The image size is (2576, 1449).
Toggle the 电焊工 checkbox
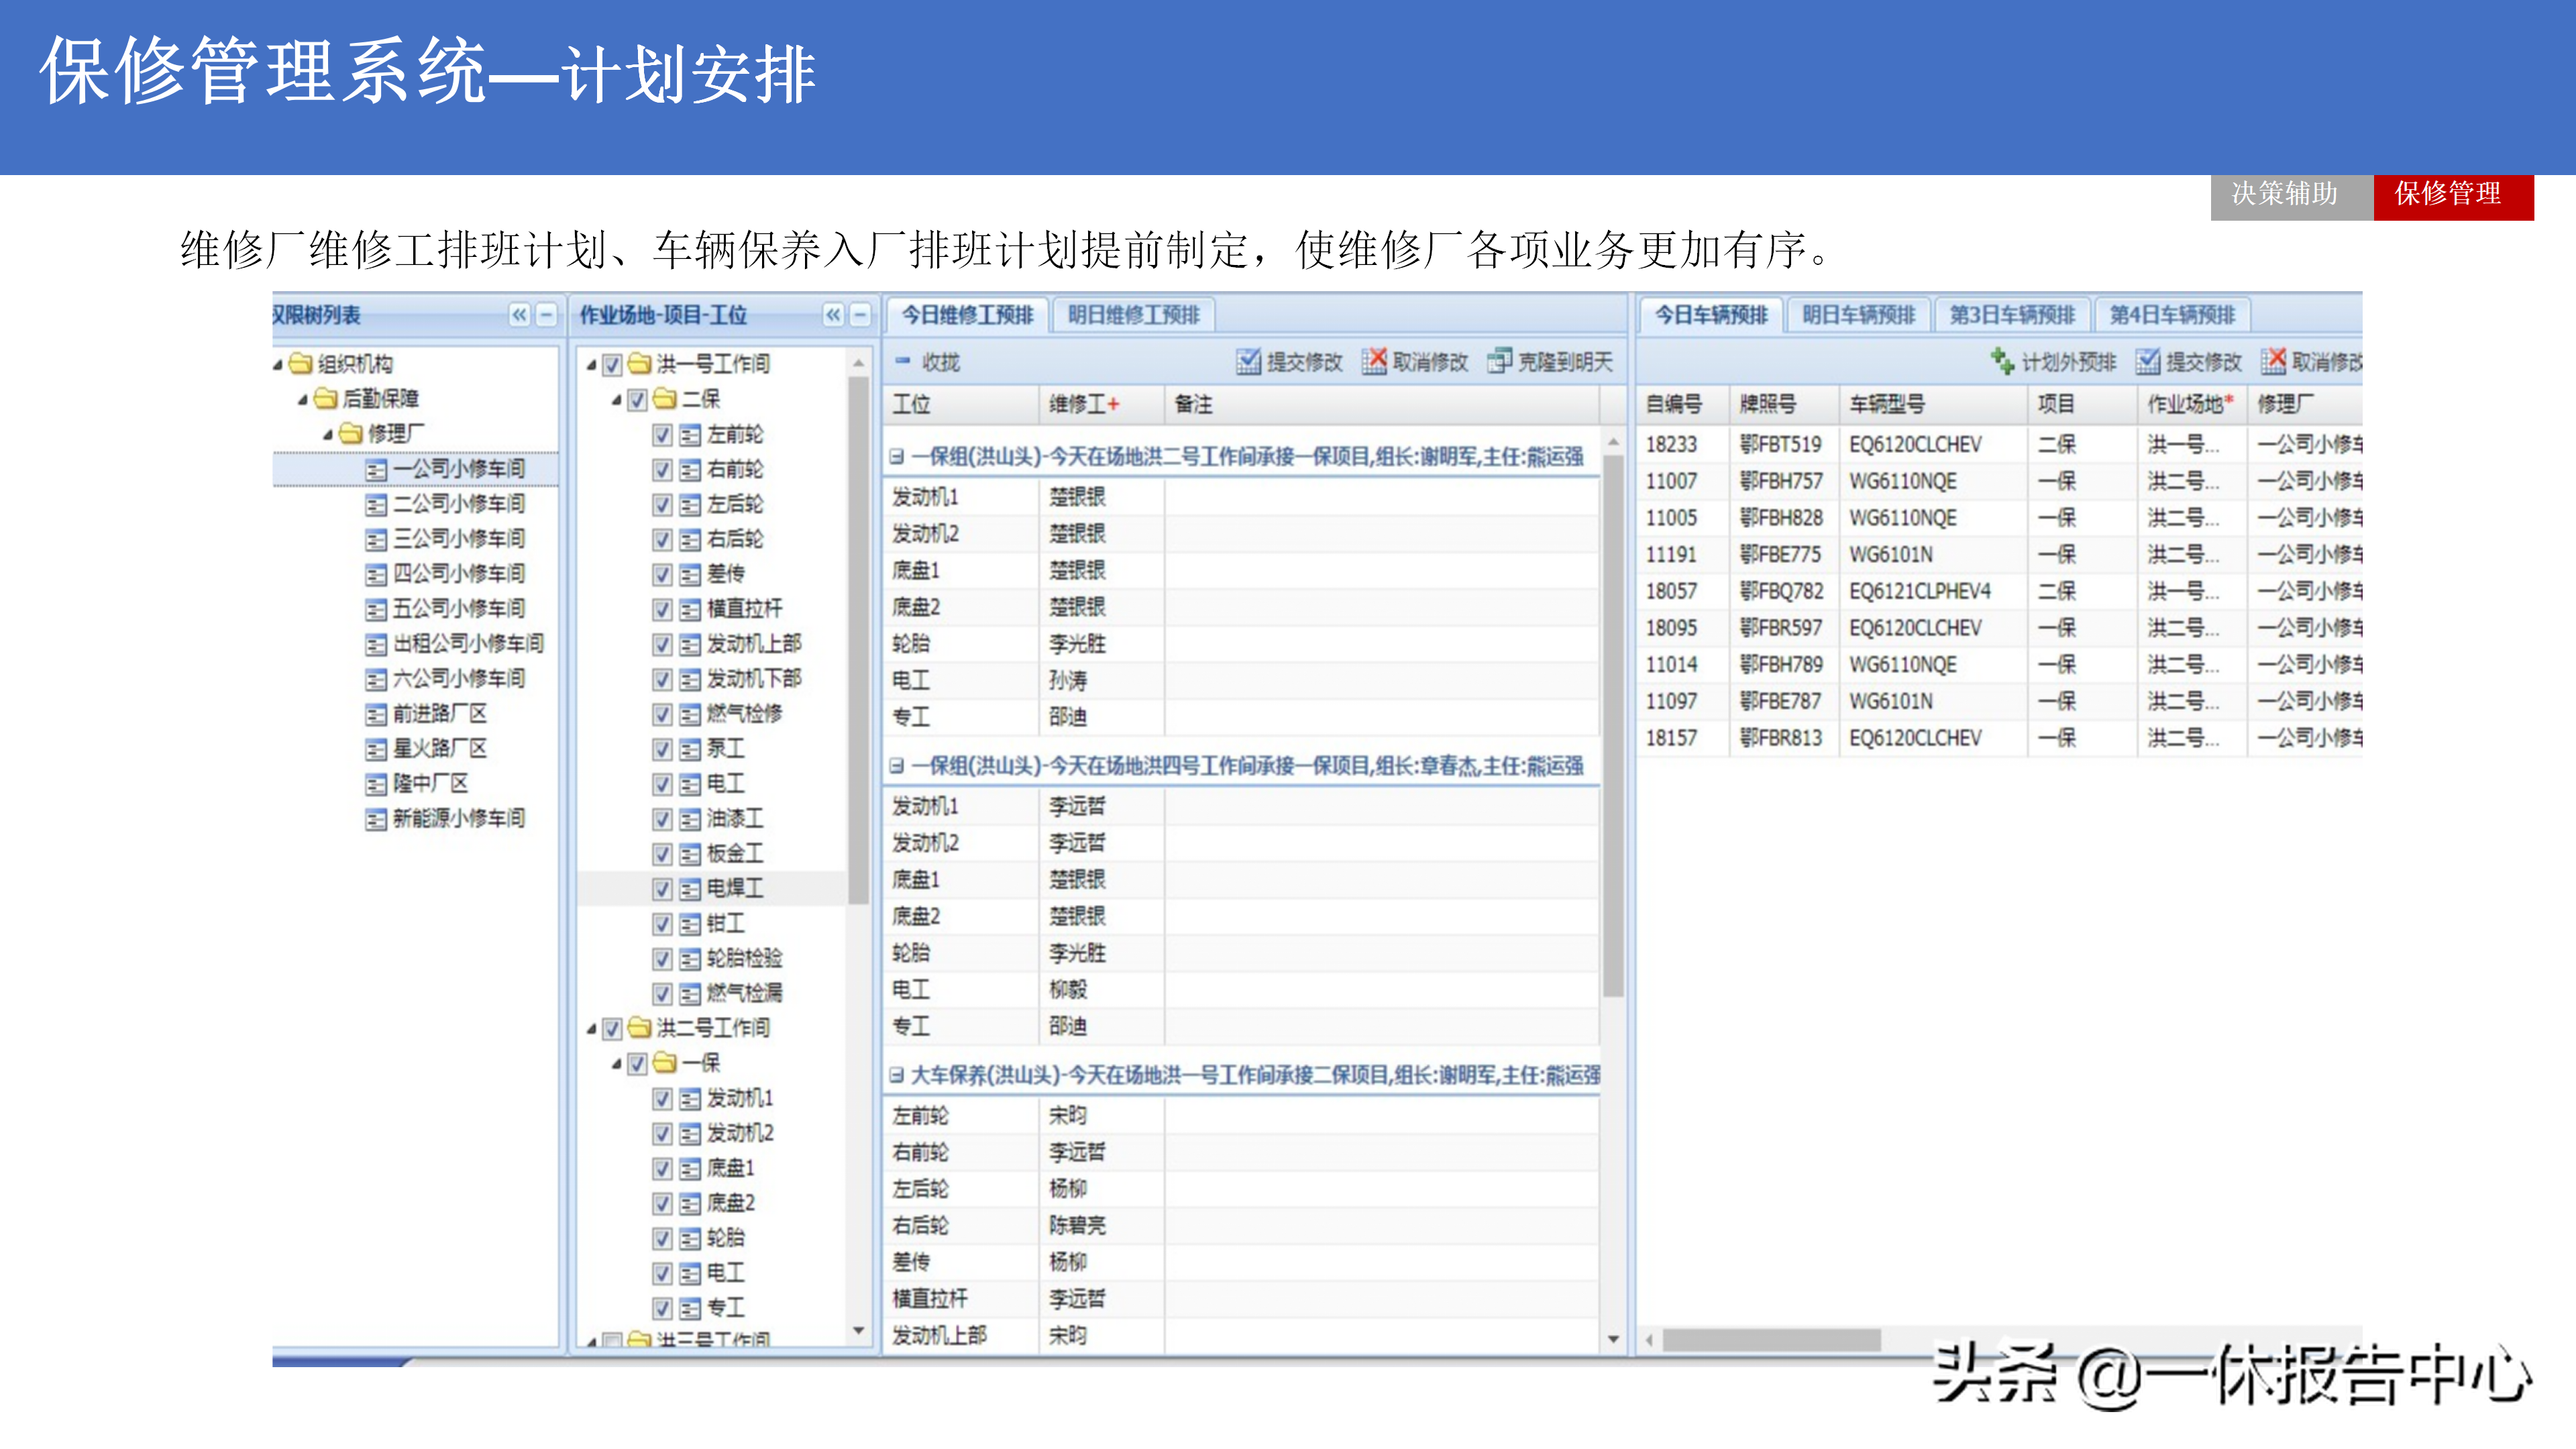coord(662,888)
